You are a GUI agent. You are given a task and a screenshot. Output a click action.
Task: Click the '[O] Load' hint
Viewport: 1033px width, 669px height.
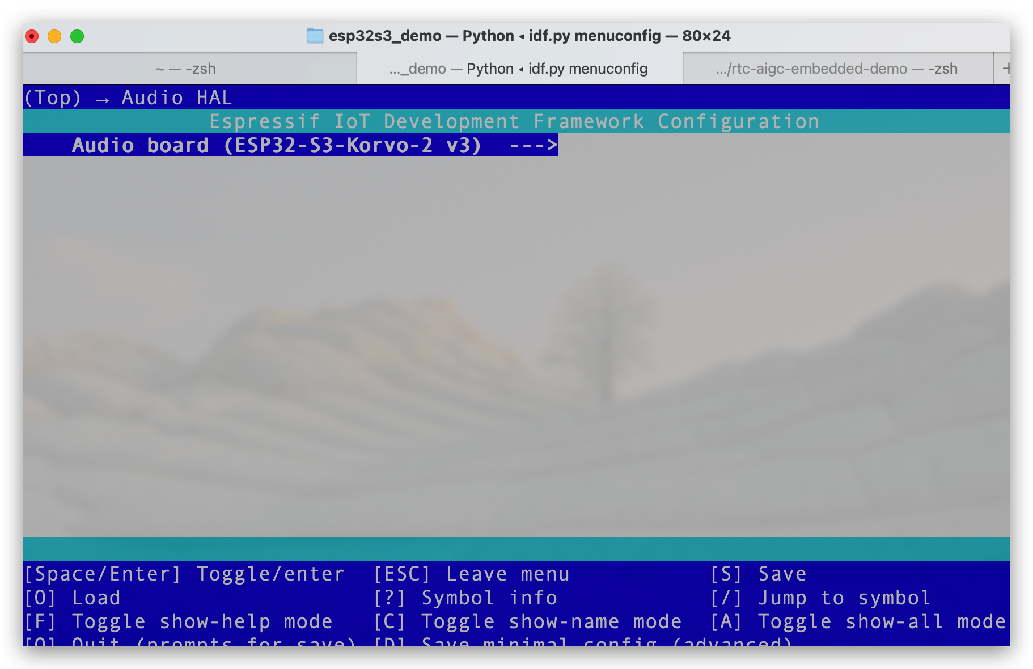coord(73,598)
